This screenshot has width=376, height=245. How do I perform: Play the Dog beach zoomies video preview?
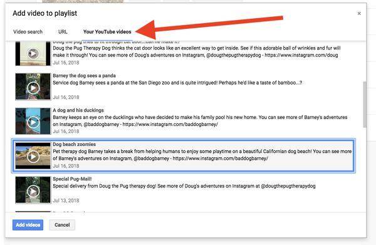[x=33, y=156]
